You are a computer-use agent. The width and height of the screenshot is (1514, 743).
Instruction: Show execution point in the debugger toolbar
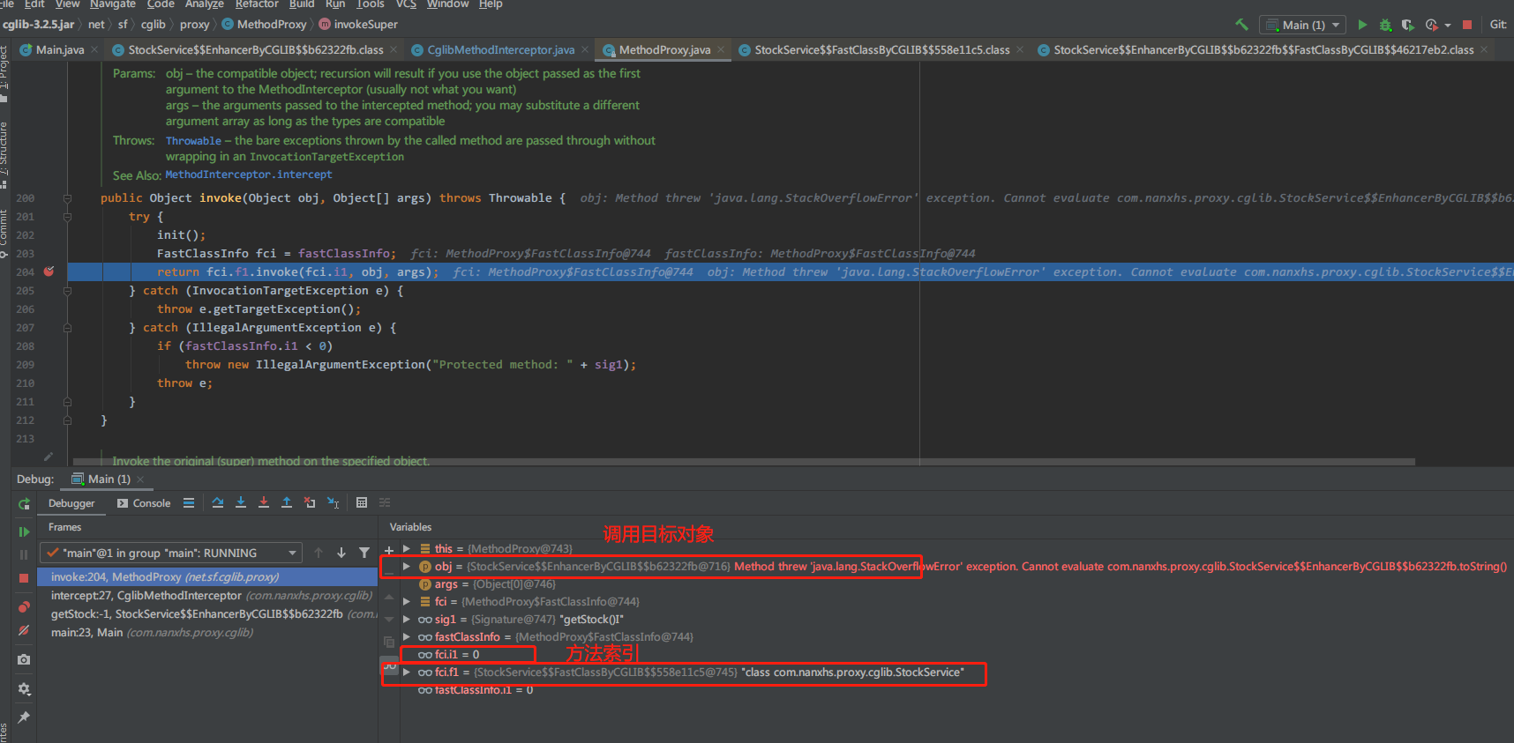(189, 503)
